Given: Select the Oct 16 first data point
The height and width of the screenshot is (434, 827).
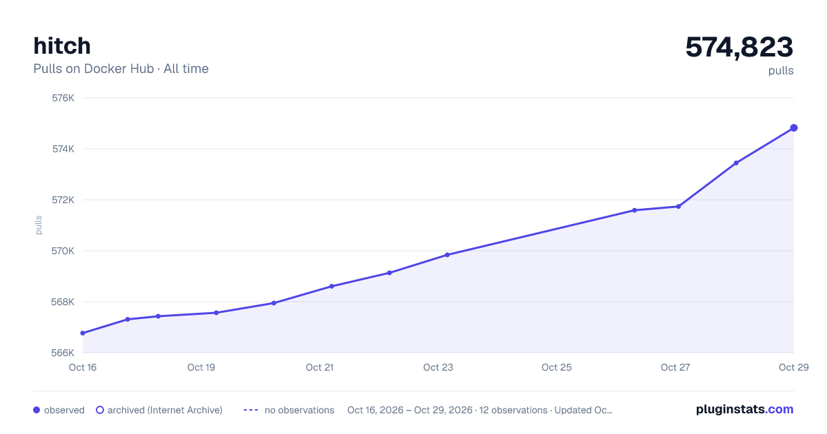Looking at the screenshot, I should [x=83, y=333].
